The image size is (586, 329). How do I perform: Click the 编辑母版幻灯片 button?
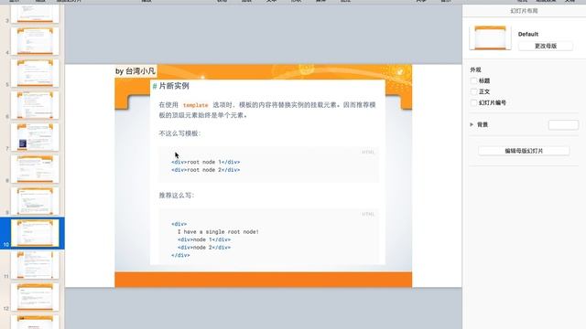(x=524, y=151)
